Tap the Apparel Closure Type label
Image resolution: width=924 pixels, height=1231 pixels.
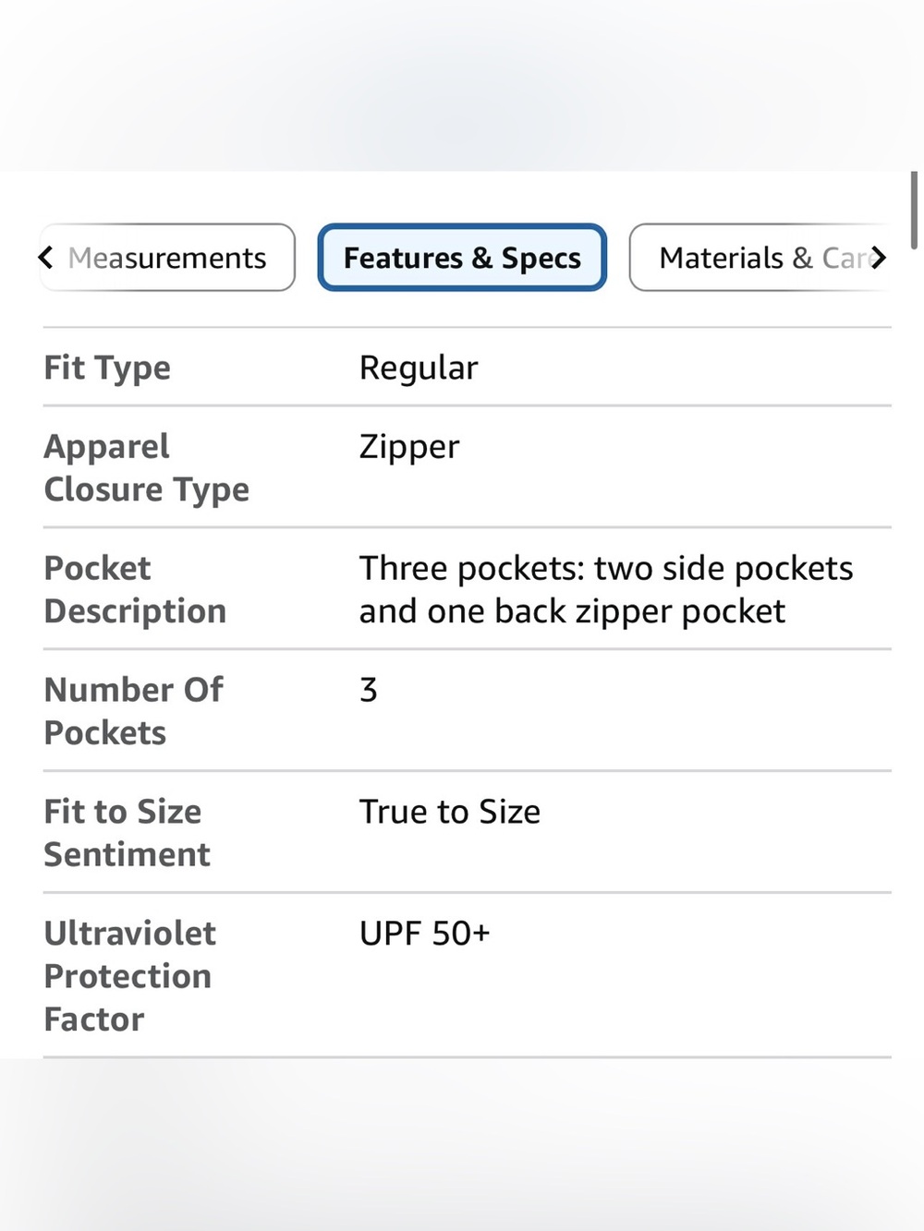tap(147, 467)
